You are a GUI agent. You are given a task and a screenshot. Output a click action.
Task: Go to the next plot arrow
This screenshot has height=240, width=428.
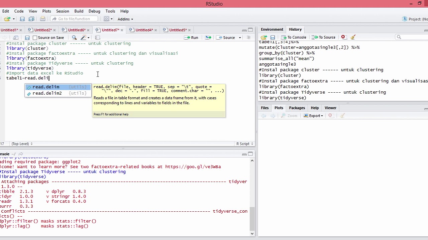(x=273, y=116)
